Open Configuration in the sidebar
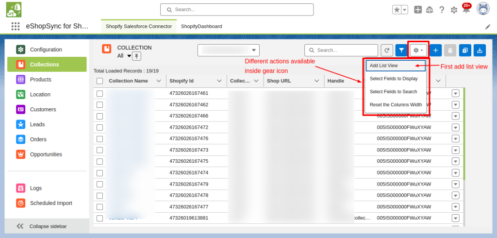The width and height of the screenshot is (497, 238). 47,50
